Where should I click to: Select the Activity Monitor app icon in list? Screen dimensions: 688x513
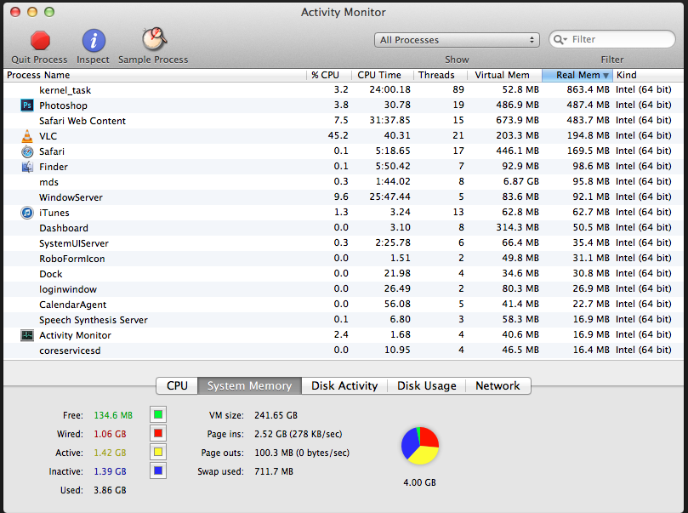point(27,335)
